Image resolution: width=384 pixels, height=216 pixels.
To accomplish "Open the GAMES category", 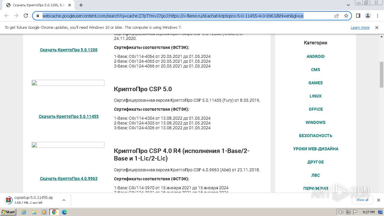I will click(x=316, y=83).
